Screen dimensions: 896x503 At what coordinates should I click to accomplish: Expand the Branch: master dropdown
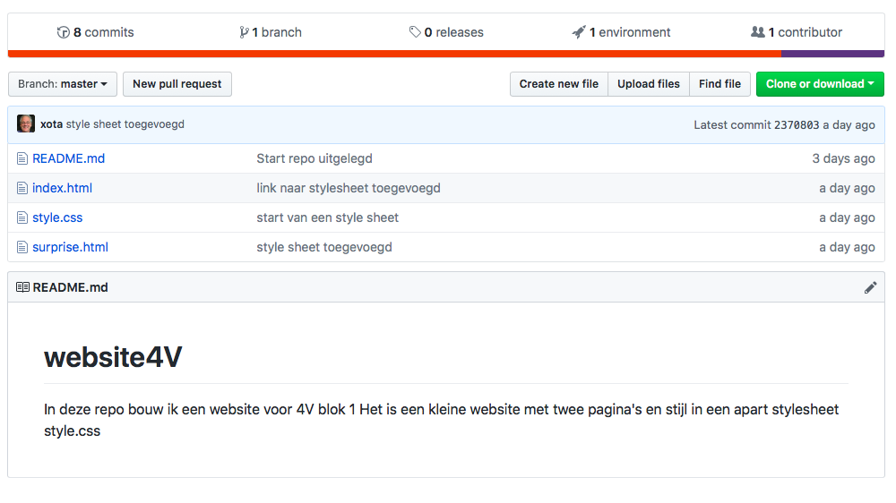63,84
